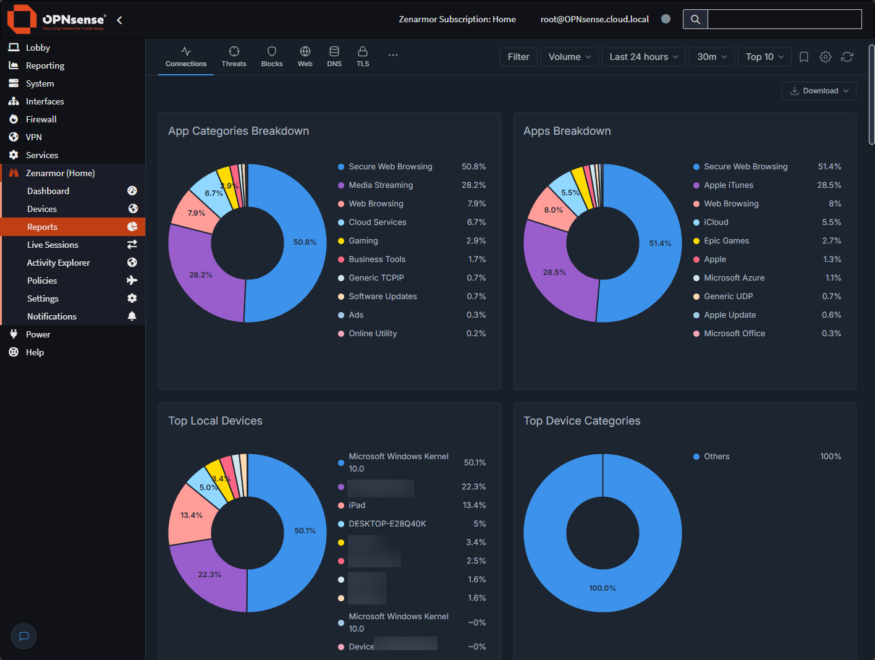Open the Firewall section in the sidebar

pos(40,119)
